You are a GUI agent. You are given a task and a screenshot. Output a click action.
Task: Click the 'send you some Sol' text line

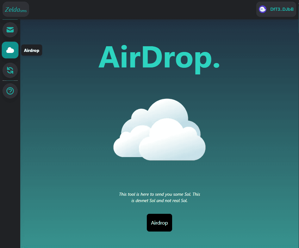coord(159,194)
